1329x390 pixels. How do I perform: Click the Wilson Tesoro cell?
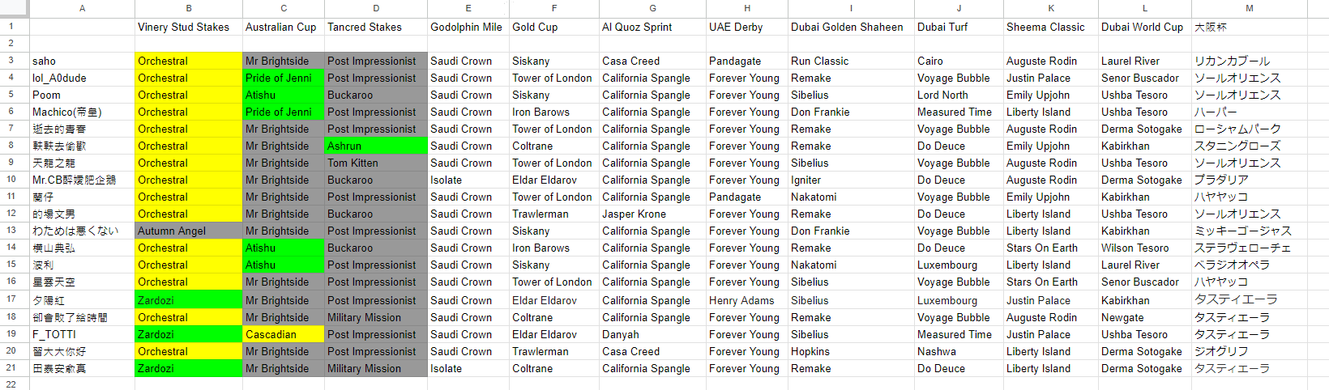click(1145, 248)
